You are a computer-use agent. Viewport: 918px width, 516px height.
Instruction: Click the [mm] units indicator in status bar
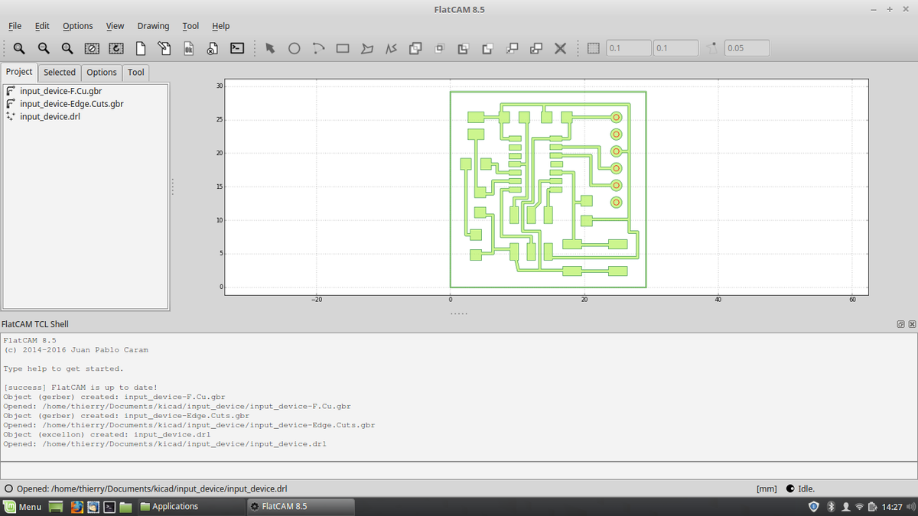[x=767, y=488]
